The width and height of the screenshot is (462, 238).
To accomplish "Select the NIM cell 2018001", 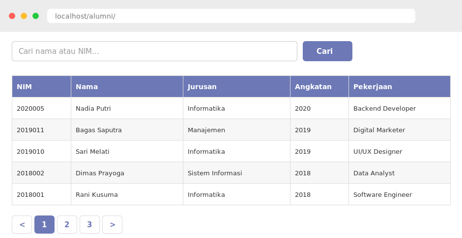I will [42, 194].
